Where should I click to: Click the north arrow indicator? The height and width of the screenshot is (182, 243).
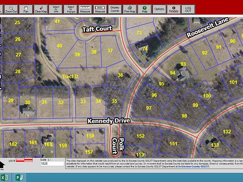coord(2,166)
